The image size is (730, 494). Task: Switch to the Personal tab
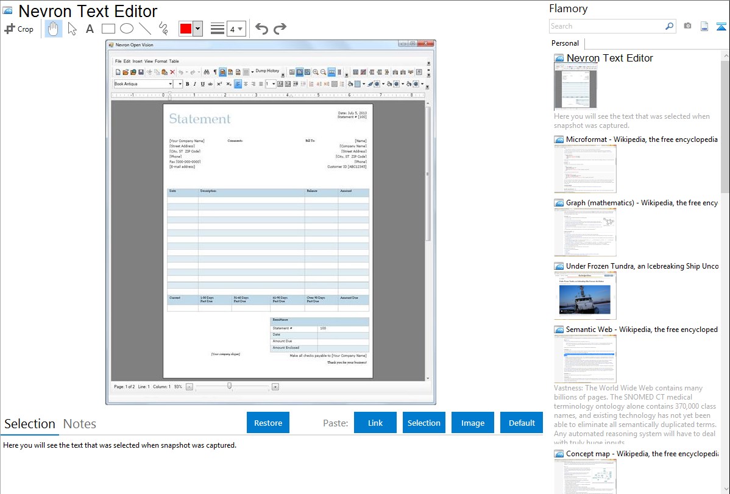[x=565, y=43]
